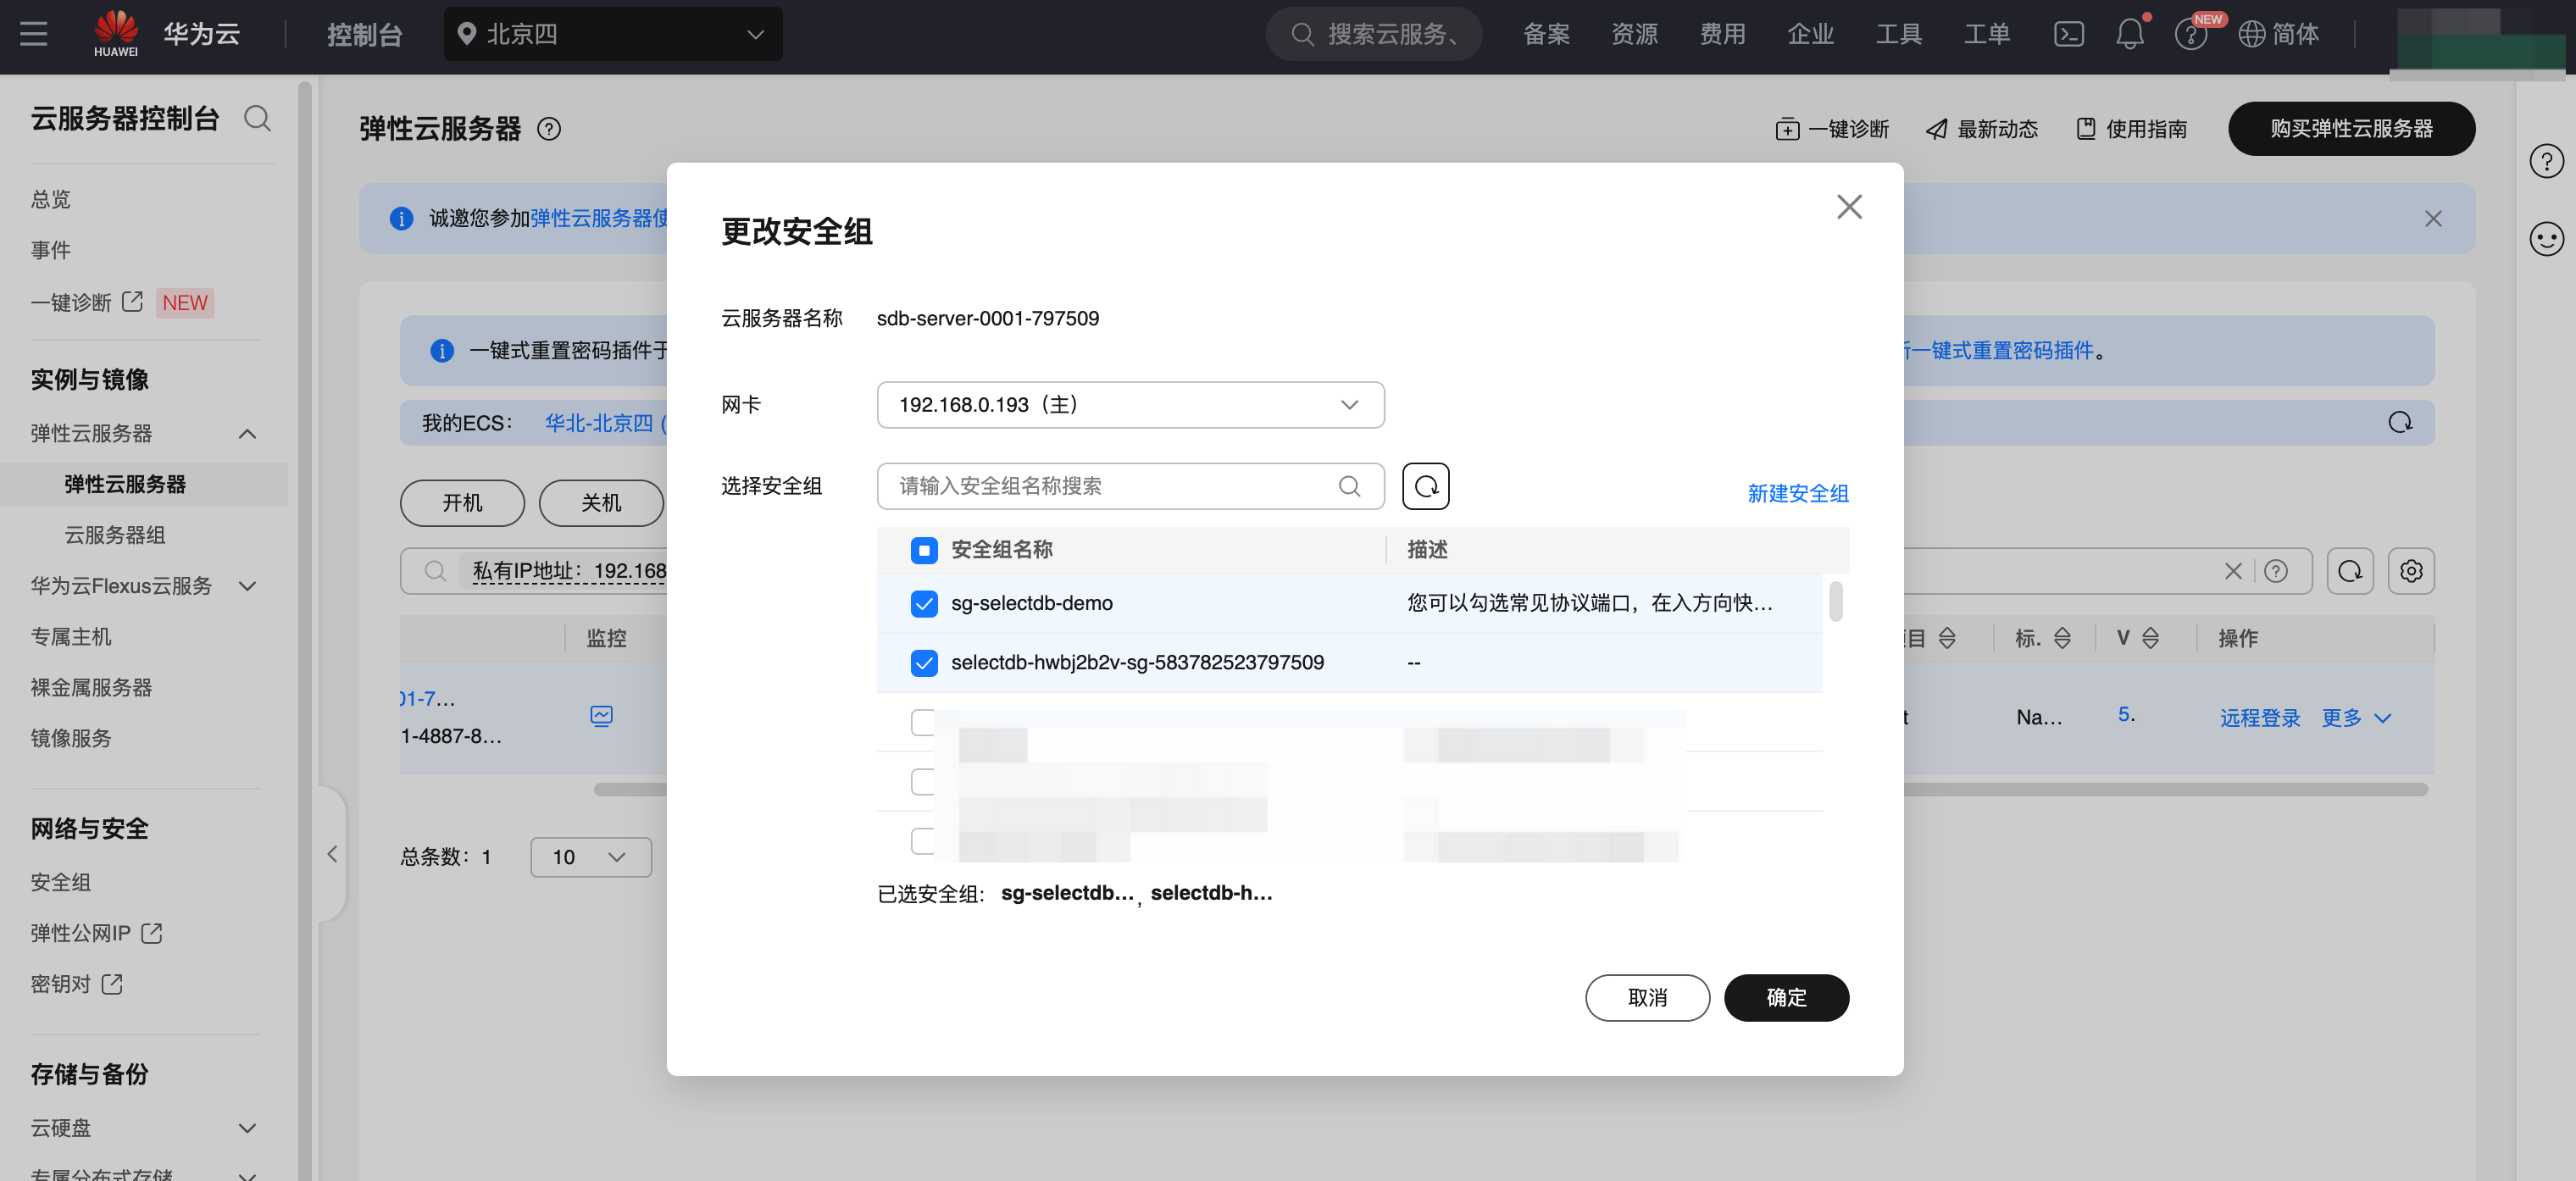The height and width of the screenshot is (1181, 2576).
Task: Open the page size 10 dropdown
Action: 591,857
